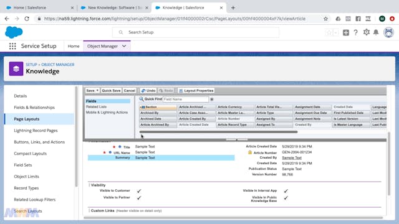Open the App Launcher grid icon
The image size is (399, 224).
[12, 46]
